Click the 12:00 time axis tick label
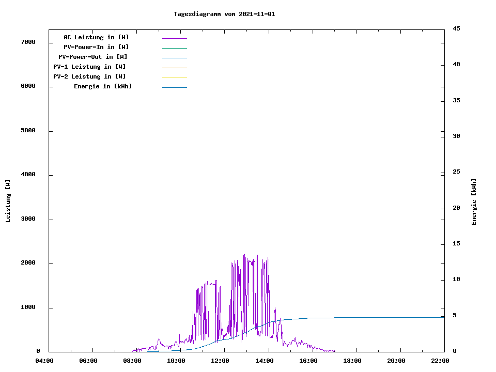This screenshot has width=496, height=372. click(x=221, y=361)
